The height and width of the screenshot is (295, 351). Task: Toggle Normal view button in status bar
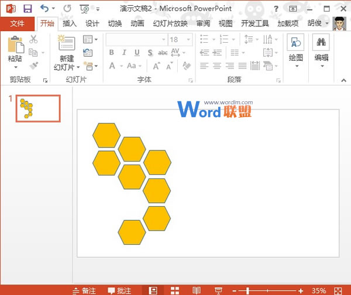coord(153,290)
